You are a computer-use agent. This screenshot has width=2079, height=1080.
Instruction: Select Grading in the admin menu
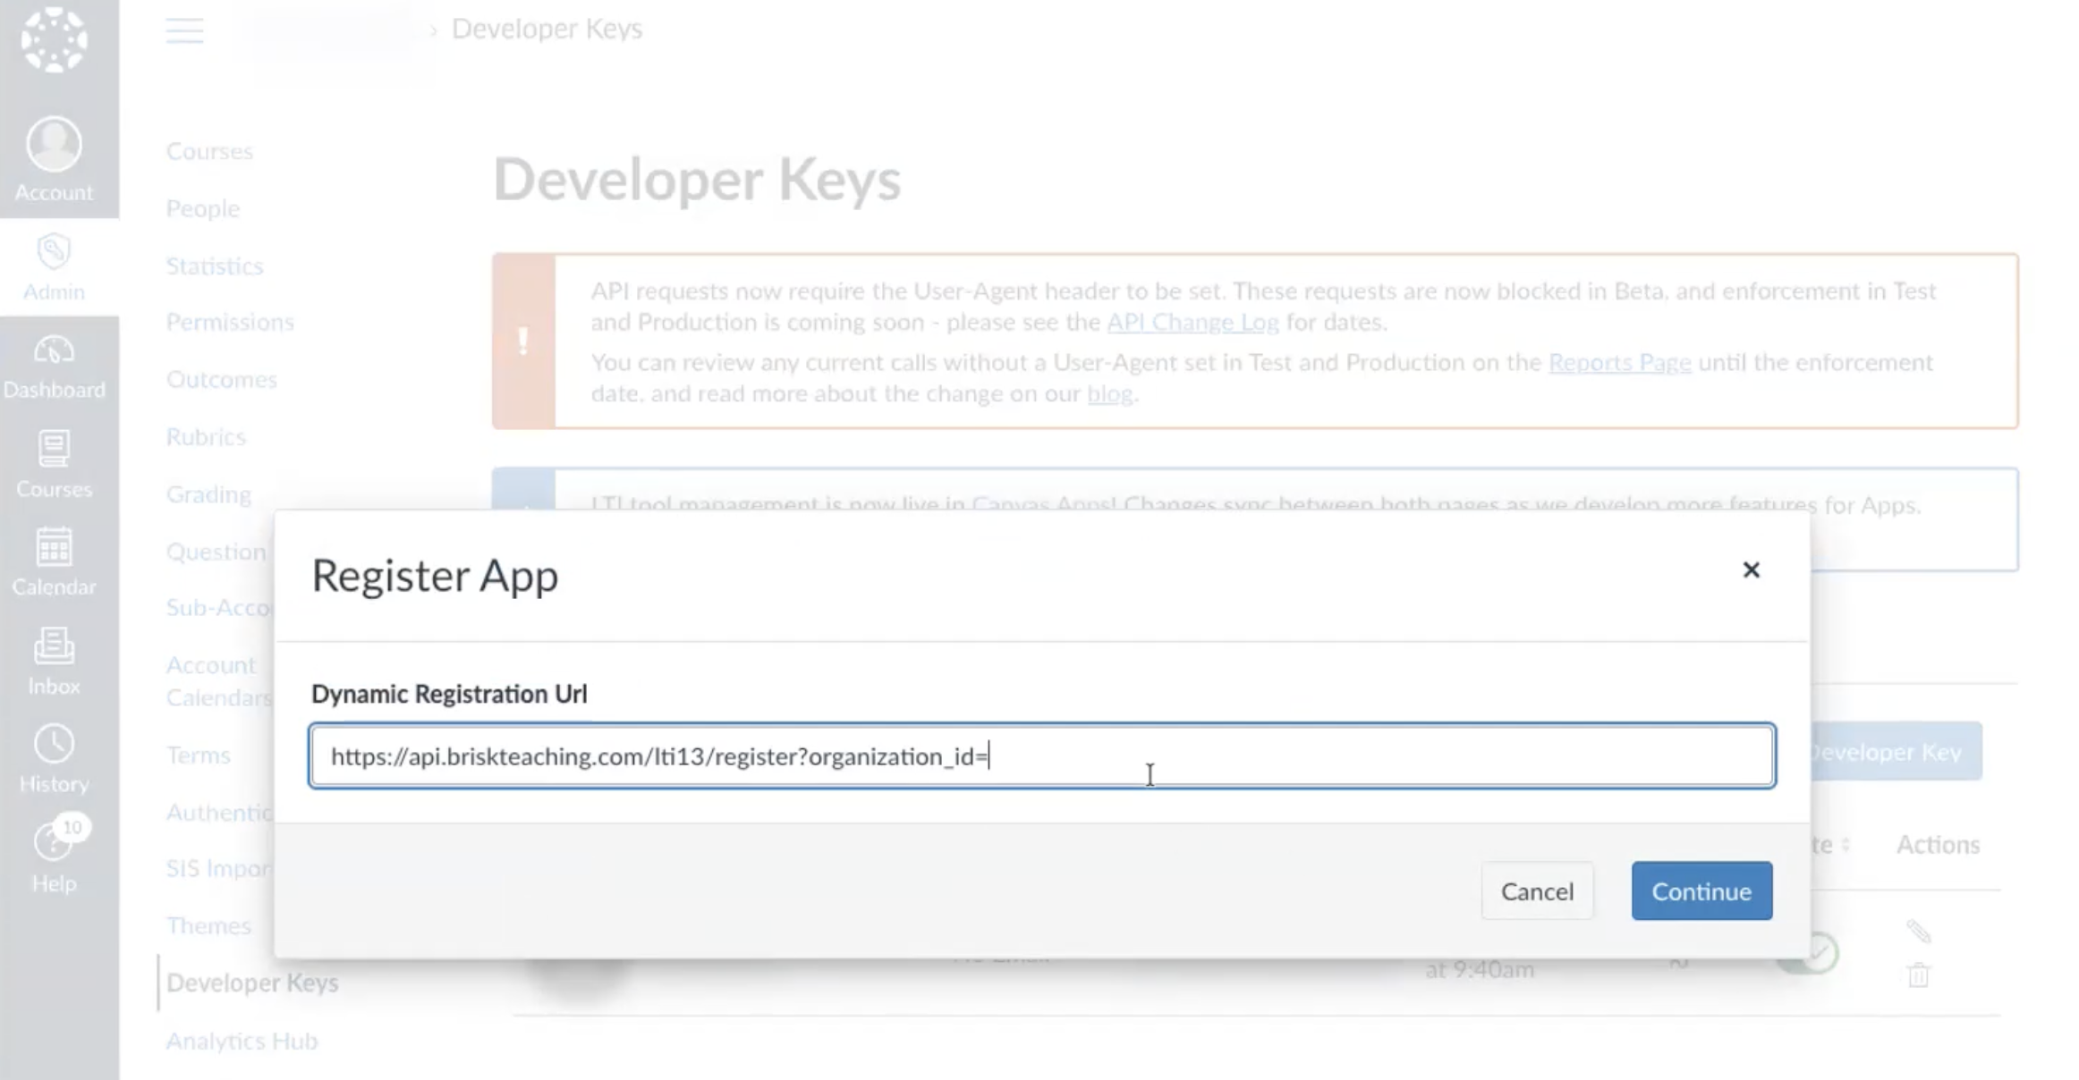coord(208,494)
